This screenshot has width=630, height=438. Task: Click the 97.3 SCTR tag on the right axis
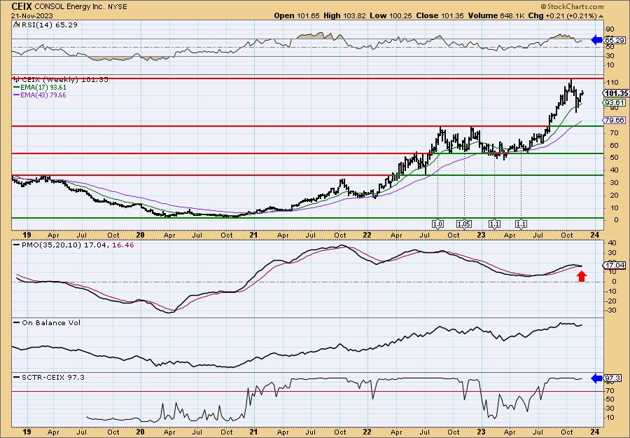(614, 378)
